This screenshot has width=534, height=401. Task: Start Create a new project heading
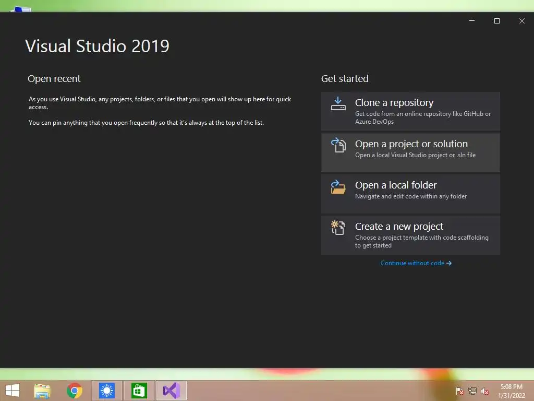pyautogui.click(x=399, y=227)
